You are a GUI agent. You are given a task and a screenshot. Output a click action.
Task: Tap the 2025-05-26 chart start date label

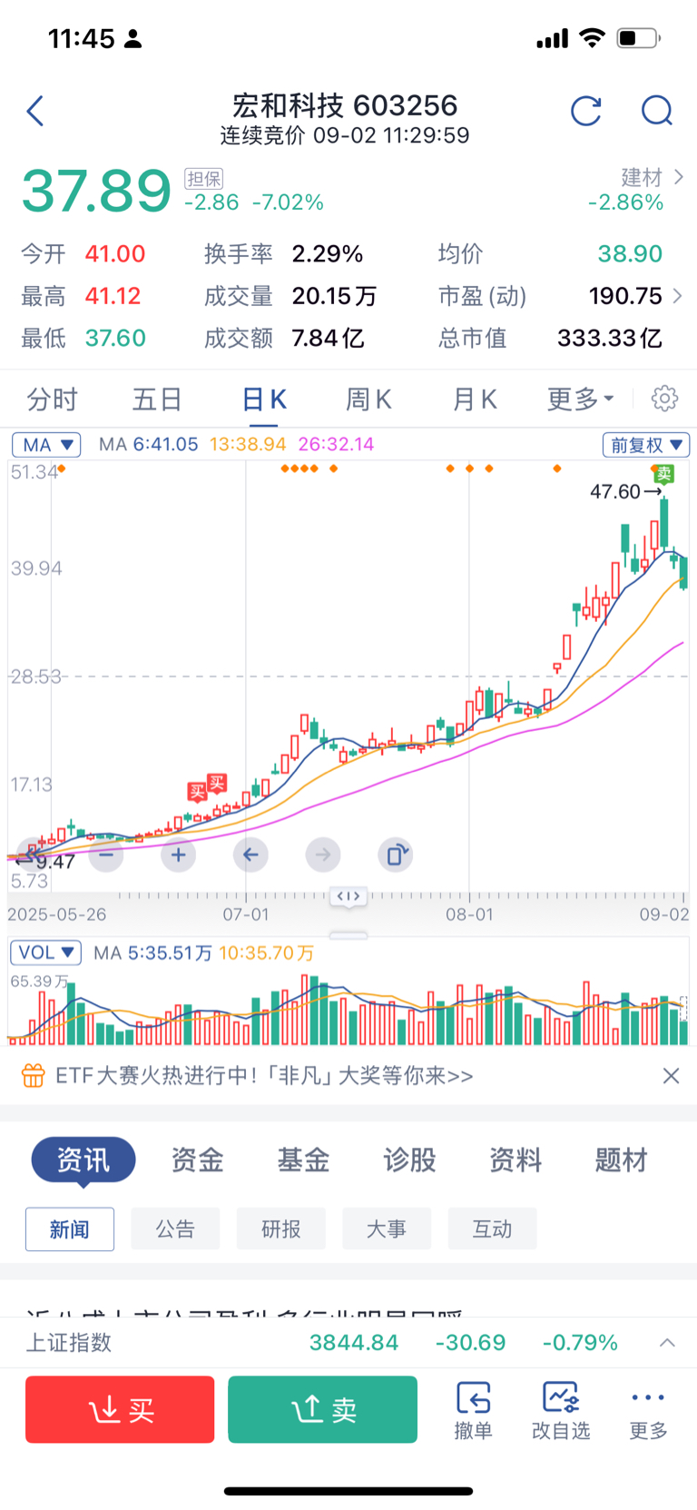pos(57,914)
